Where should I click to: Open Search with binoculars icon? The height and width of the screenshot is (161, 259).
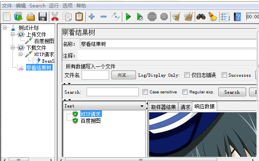[x=201, y=17]
